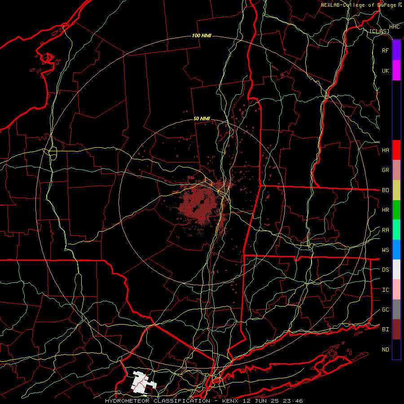Click the 23:46 timestamp

pyautogui.click(x=292, y=401)
